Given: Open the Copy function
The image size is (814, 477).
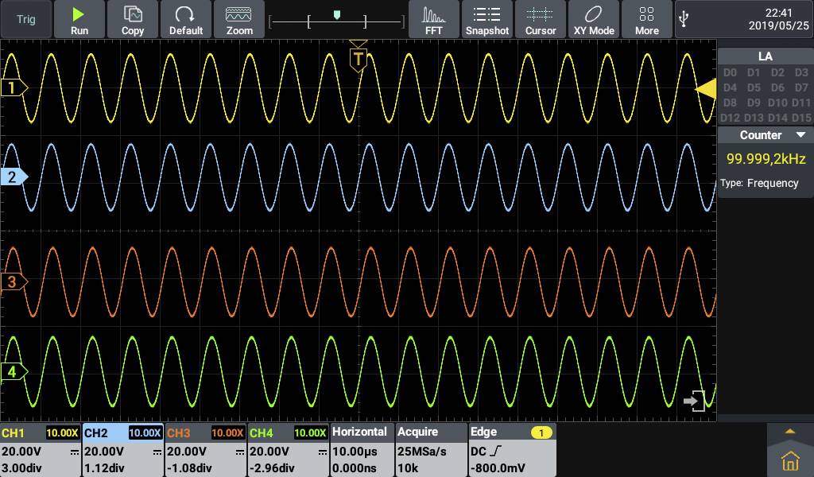Looking at the screenshot, I should (x=132, y=19).
